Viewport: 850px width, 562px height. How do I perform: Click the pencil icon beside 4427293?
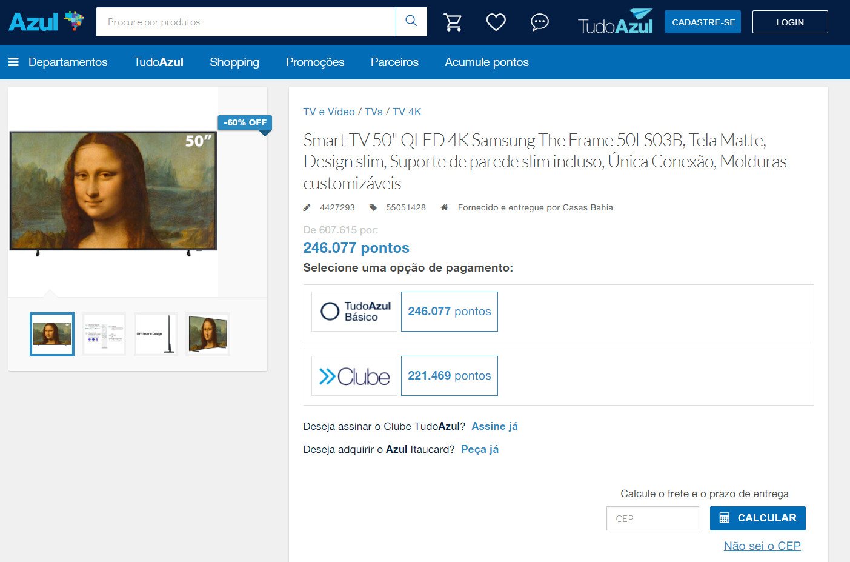(307, 207)
